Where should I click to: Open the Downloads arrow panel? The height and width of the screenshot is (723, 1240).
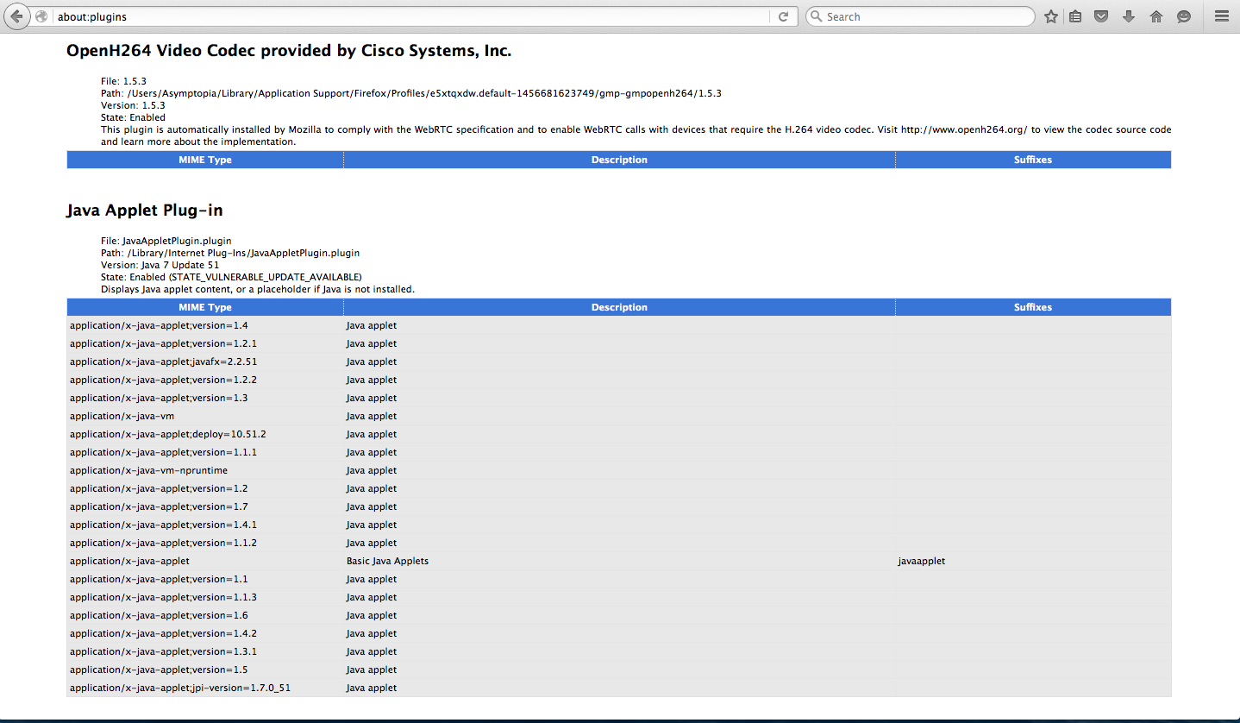[x=1129, y=16]
